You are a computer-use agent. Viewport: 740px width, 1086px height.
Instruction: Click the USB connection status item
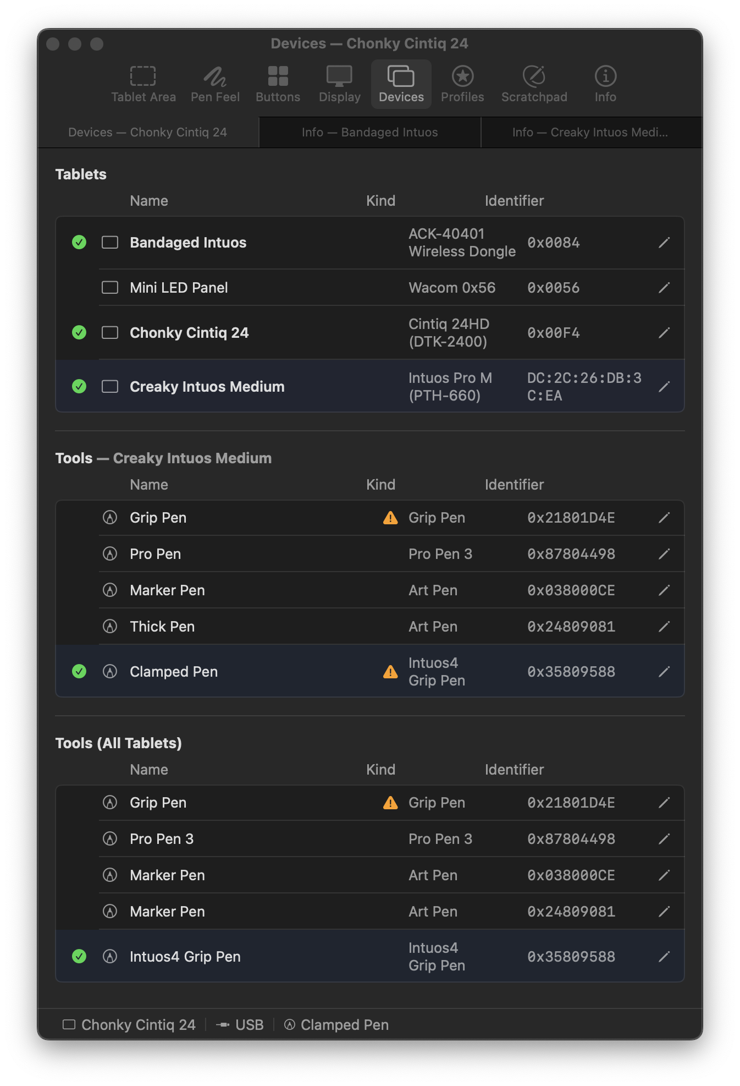tap(240, 1025)
